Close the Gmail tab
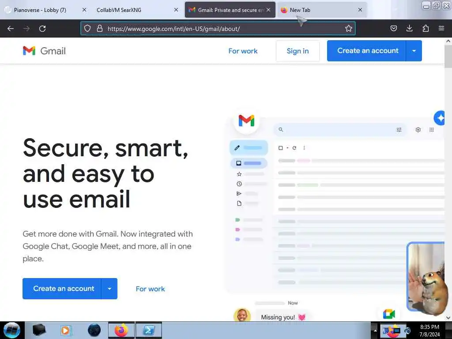 [268, 10]
